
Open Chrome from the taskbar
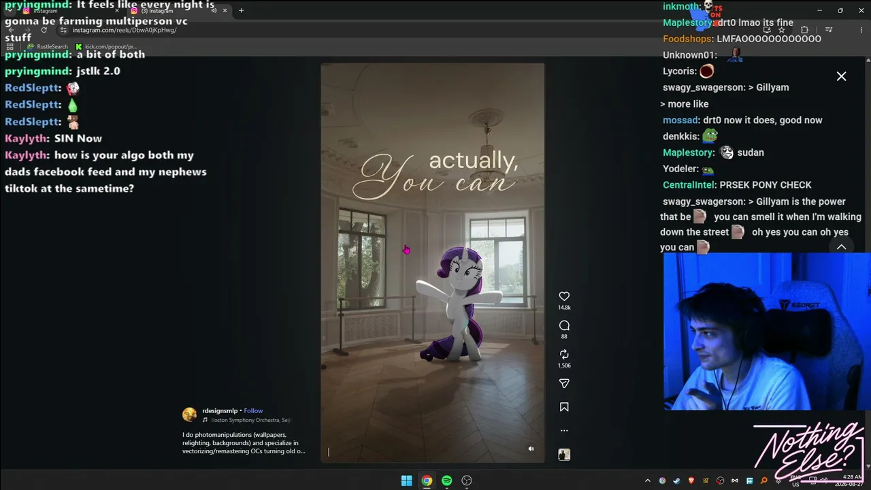tap(427, 480)
